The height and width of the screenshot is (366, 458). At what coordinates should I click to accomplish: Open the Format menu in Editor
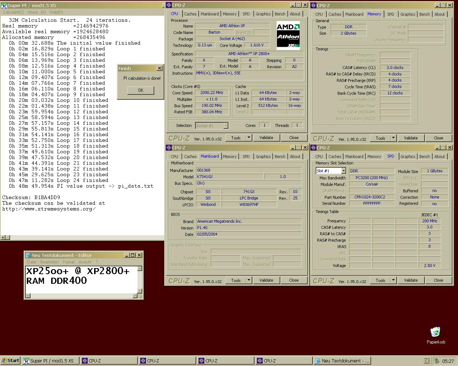click(x=69, y=262)
